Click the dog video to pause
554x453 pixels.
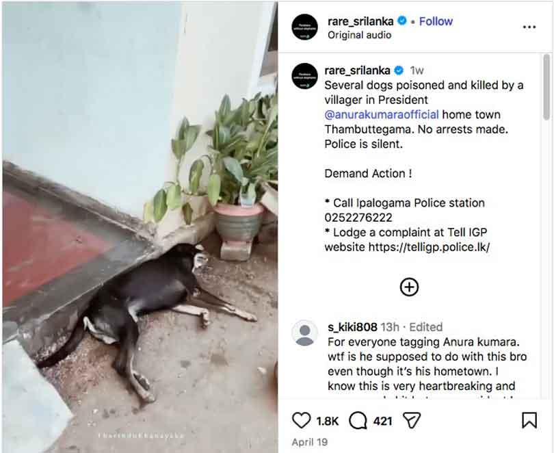[139, 226]
